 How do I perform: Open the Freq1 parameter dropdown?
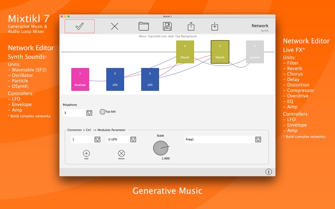[258, 140]
